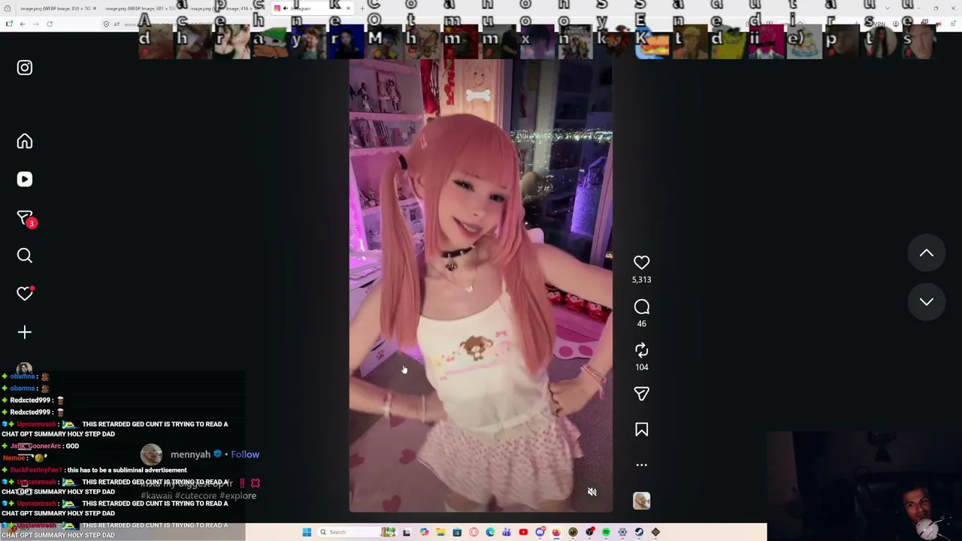Save the reel with the bookmark icon
Viewport: 962px width, 541px height.
point(641,430)
